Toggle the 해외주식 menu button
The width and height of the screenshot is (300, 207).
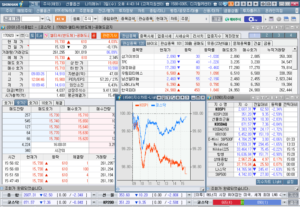pyautogui.click(x=24, y=11)
